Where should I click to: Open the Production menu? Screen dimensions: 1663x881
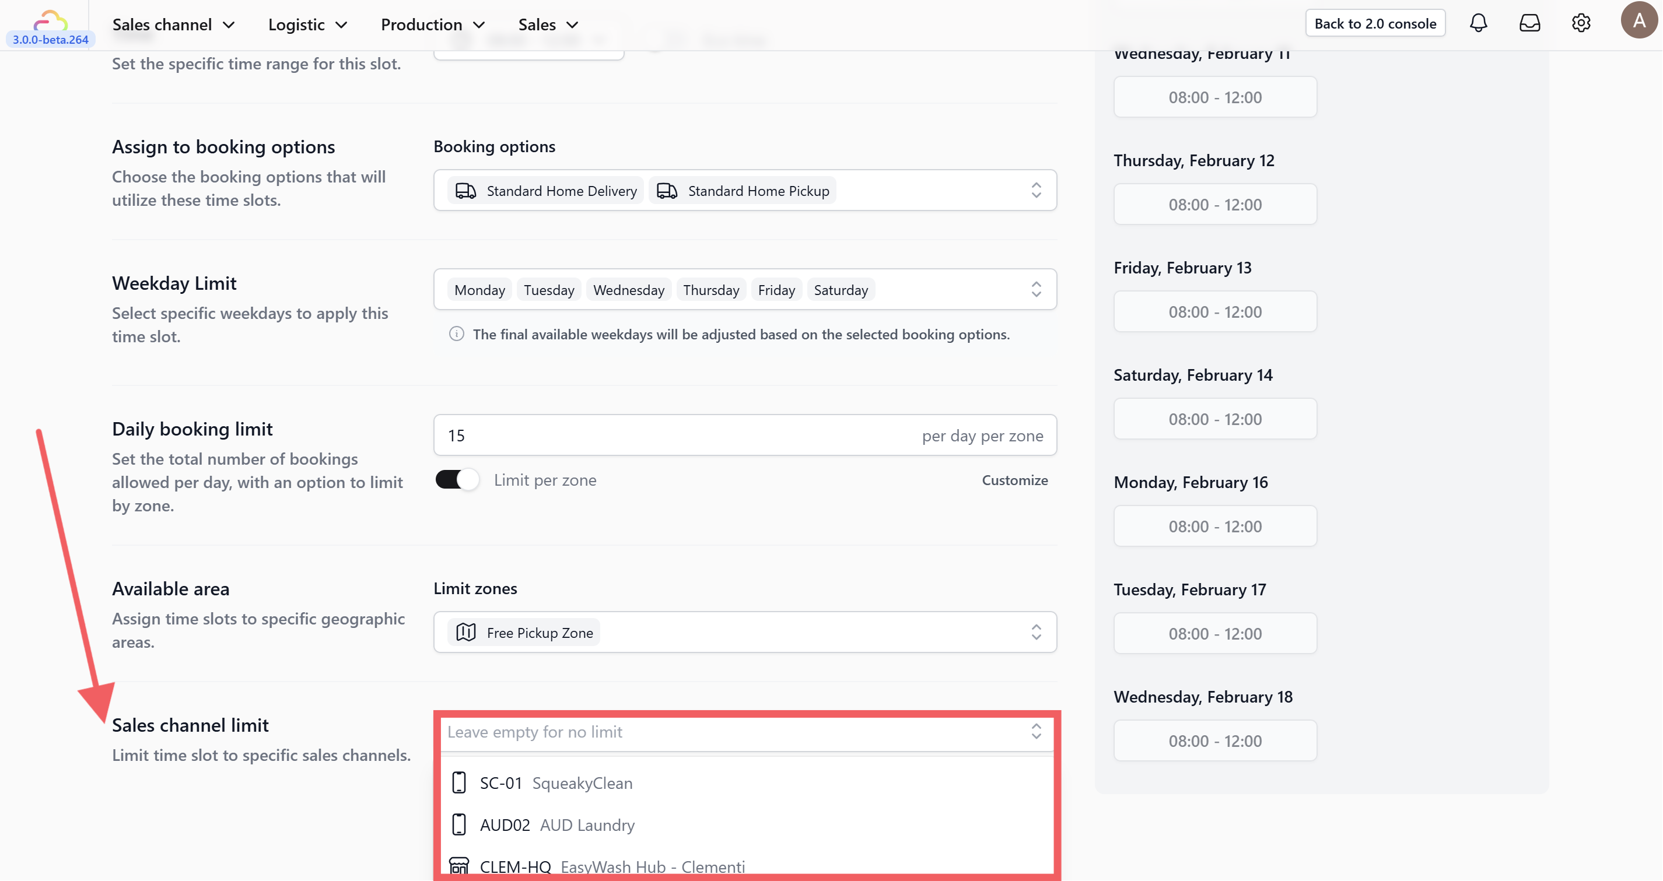[x=432, y=24]
